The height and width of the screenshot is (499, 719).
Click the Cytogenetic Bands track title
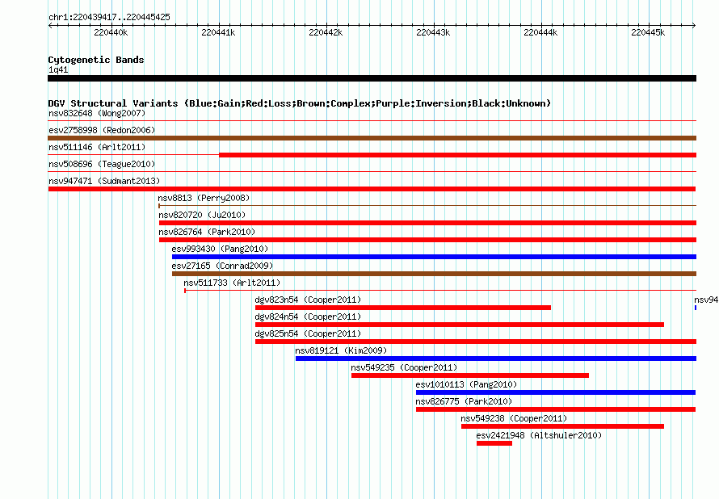[96, 60]
